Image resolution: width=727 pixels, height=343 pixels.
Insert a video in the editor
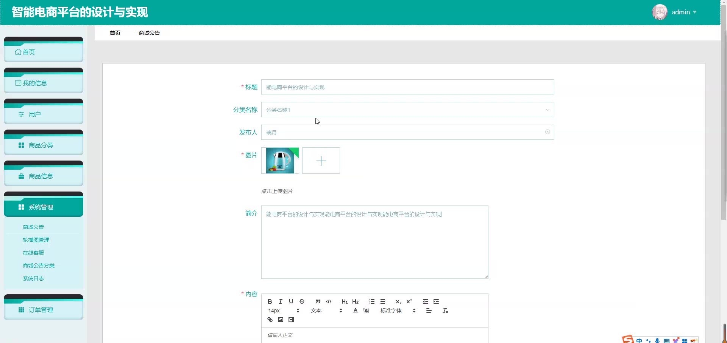(291, 320)
